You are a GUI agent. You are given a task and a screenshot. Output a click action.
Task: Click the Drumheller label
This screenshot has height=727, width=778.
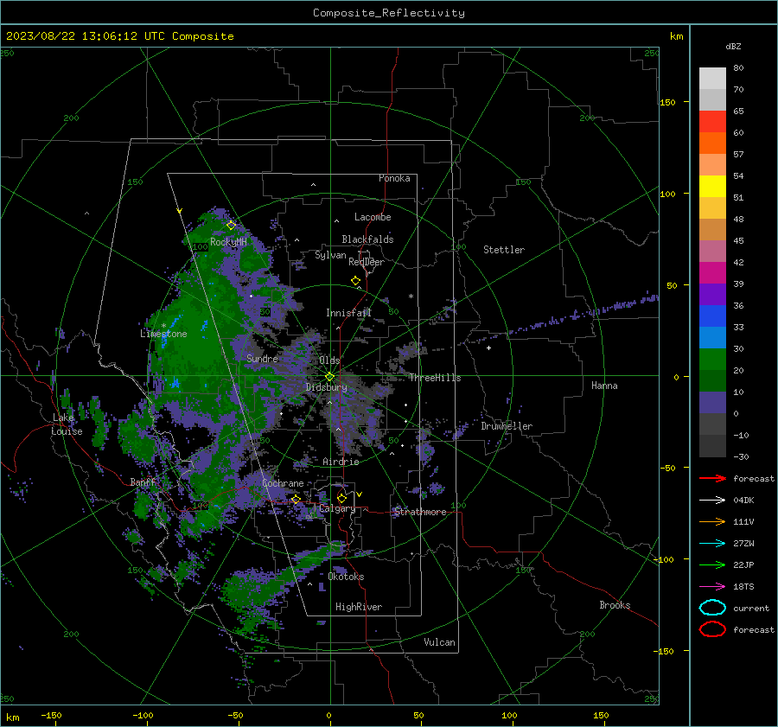tap(507, 426)
